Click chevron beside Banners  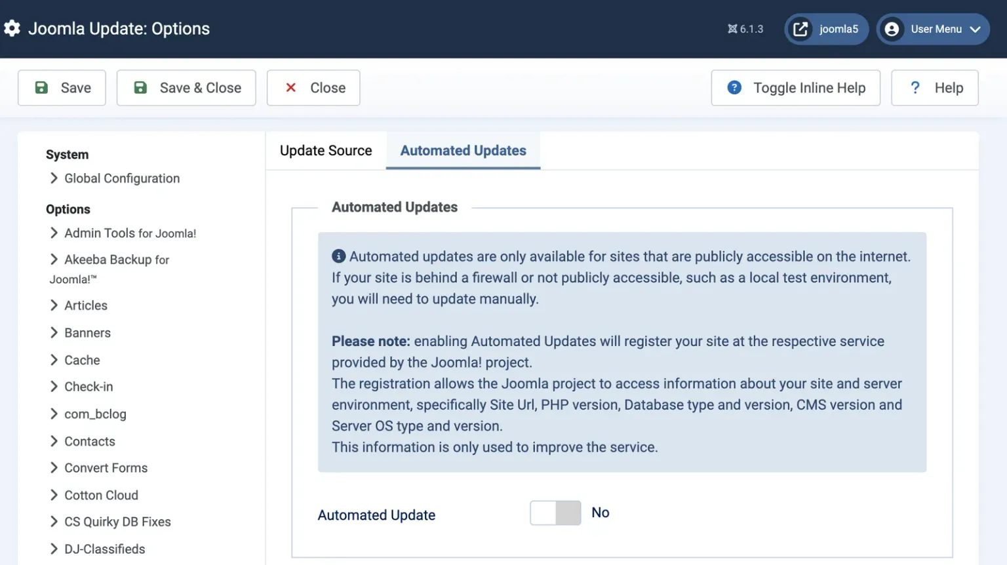54,332
